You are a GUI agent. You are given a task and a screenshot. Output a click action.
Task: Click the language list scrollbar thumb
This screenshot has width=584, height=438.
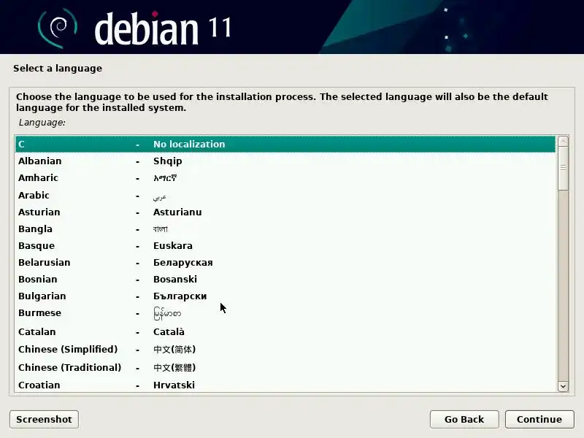[x=563, y=169]
